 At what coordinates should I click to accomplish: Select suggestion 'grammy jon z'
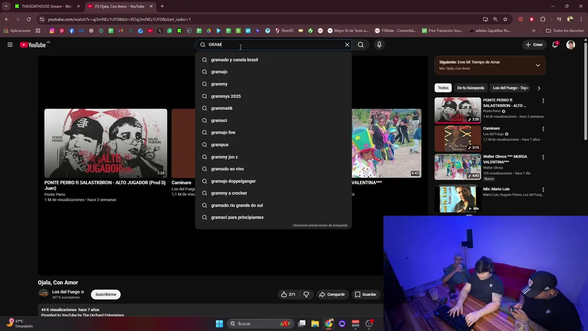pos(273,157)
